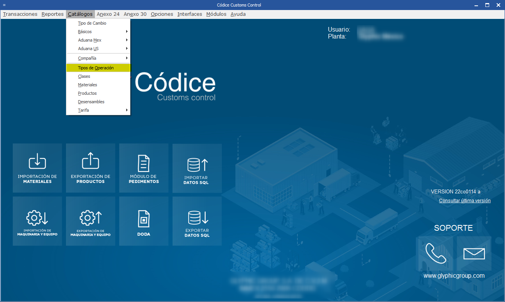This screenshot has width=505, height=302.
Task: Open the Ayuda menu
Action: click(x=238, y=14)
